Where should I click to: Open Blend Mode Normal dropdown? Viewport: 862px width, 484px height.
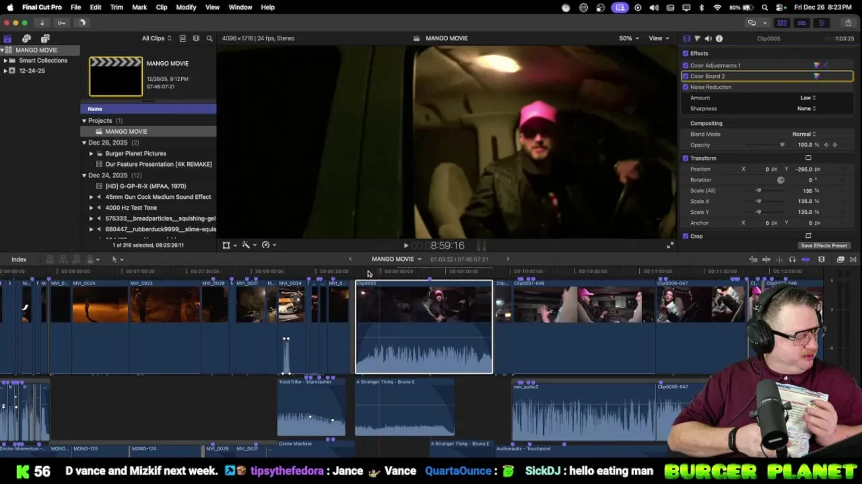[x=804, y=134]
